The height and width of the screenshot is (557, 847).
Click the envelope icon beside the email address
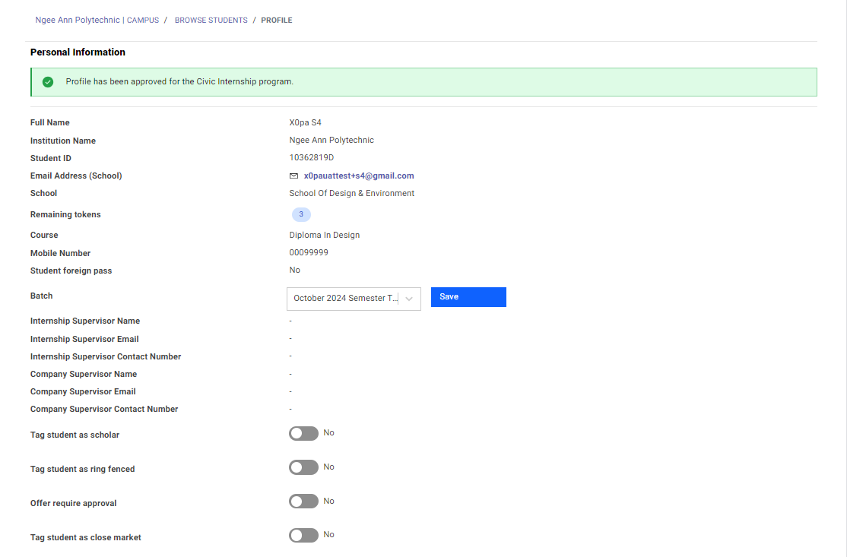tap(293, 176)
